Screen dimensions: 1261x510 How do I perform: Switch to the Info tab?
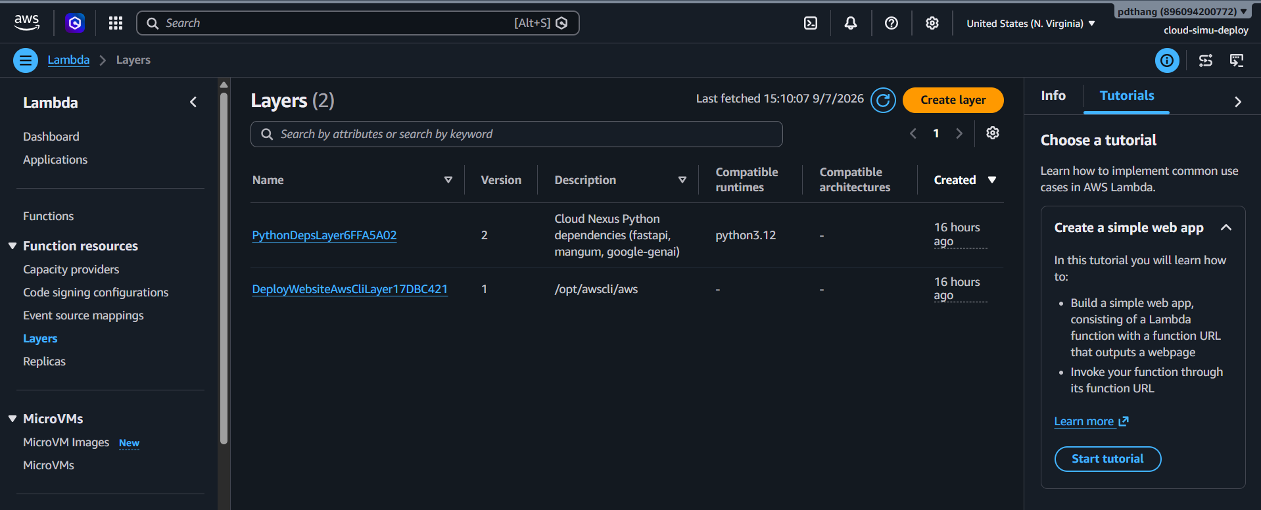click(x=1053, y=96)
